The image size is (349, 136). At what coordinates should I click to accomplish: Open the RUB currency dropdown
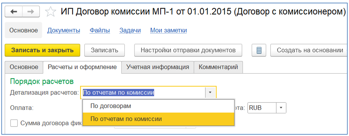pyautogui.click(x=281, y=108)
